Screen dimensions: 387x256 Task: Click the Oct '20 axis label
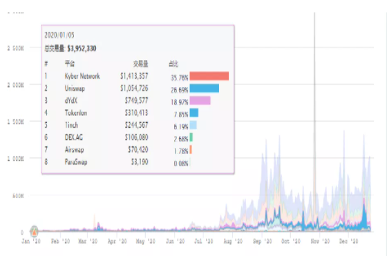291,242
